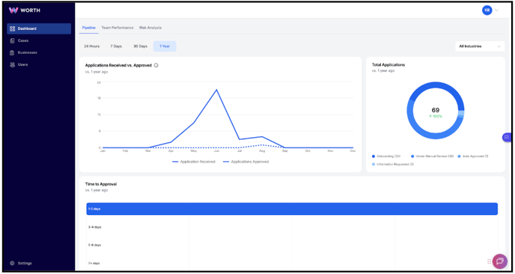Open the Cases sidebar icon
Screen dimensions: 515x274
(x=13, y=40)
